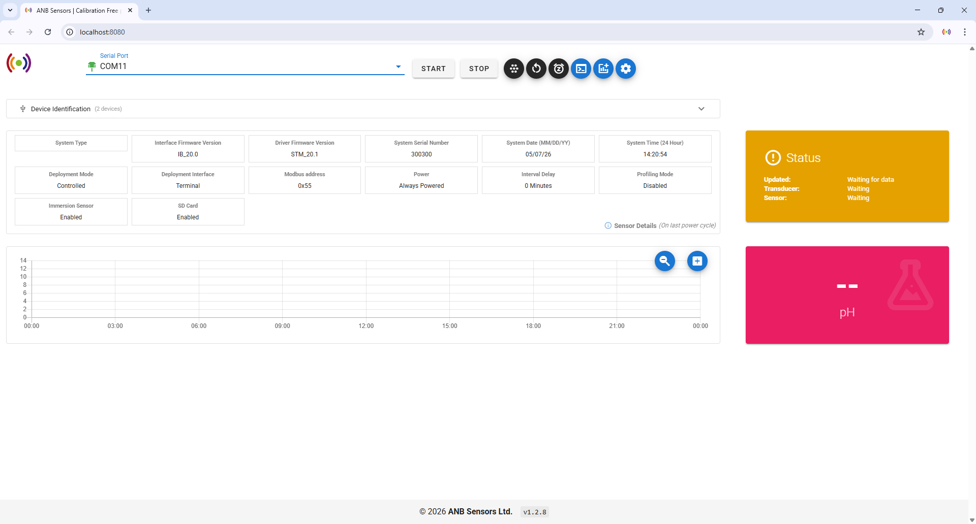
Task: Click the System Serial Number 300300
Action: coord(421,154)
